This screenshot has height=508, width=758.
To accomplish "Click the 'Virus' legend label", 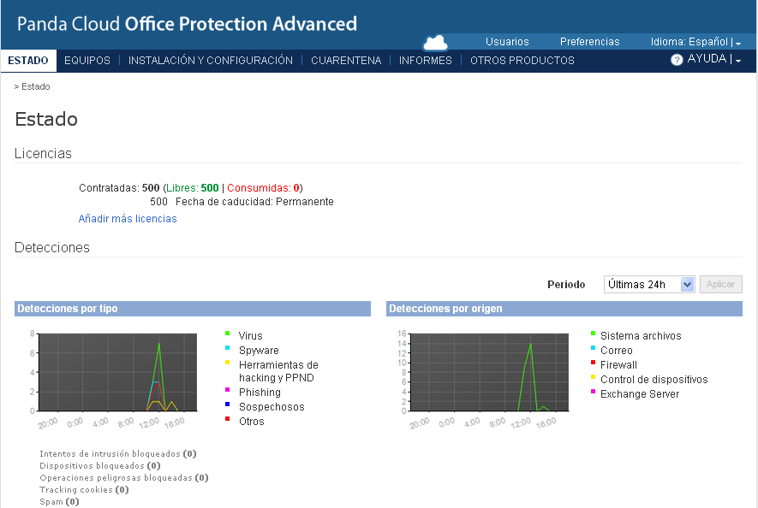I will [250, 335].
